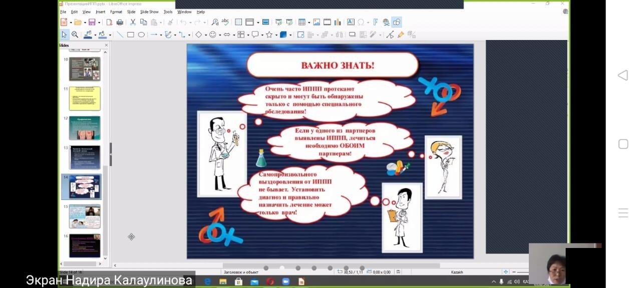Select the Cut scissors icon
Viewport: 641px width, 288px height.
click(x=133, y=22)
